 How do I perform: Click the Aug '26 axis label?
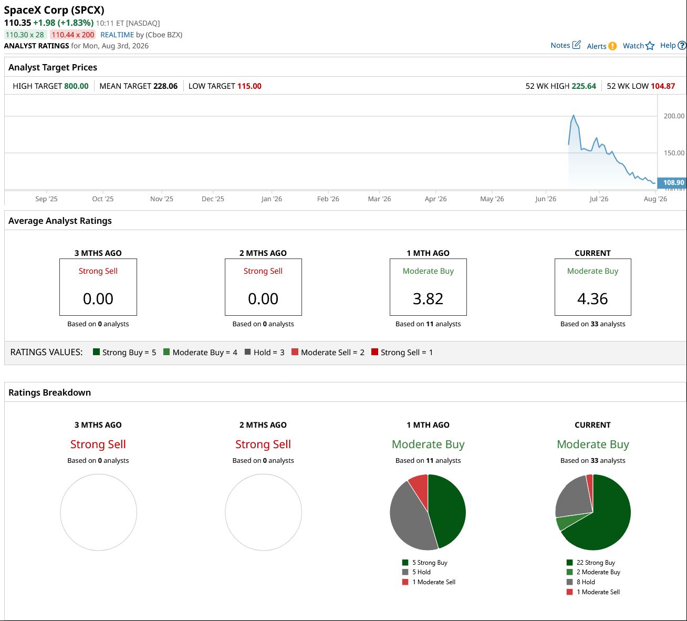point(655,199)
